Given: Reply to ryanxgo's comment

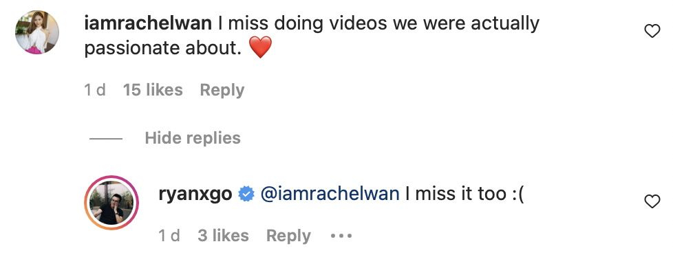Looking at the screenshot, I should (288, 236).
